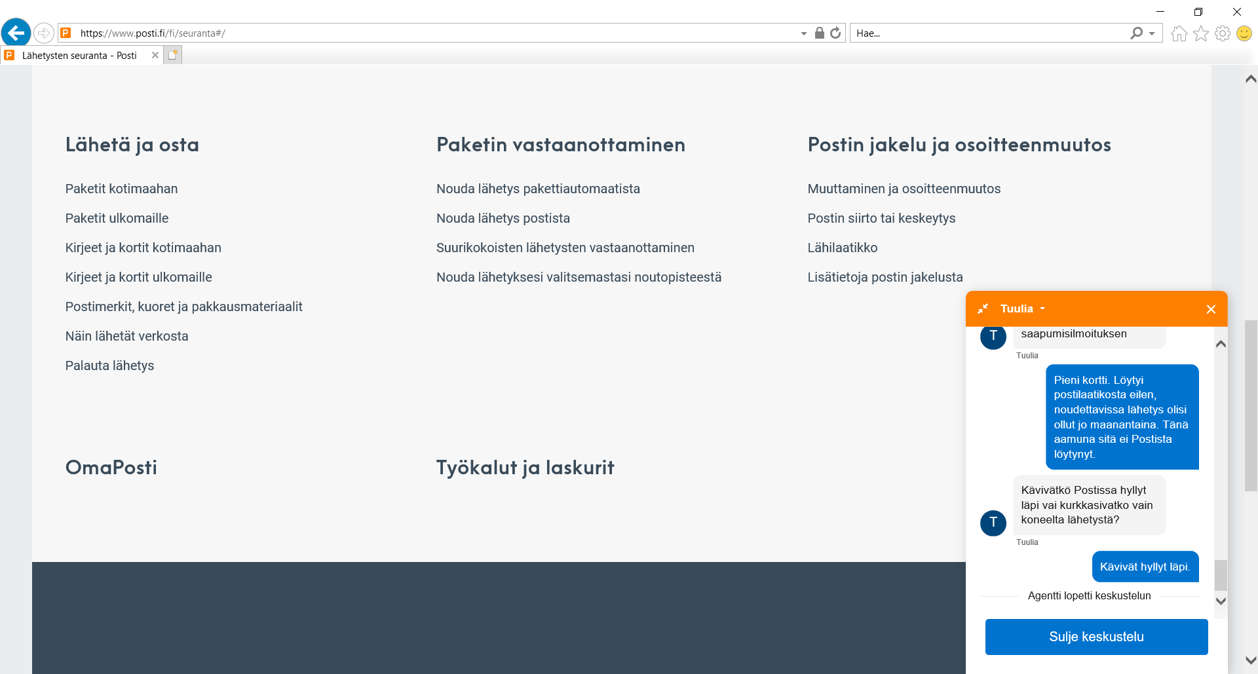Click the Posti favicon in the address bar
1258x674 pixels.
point(66,33)
